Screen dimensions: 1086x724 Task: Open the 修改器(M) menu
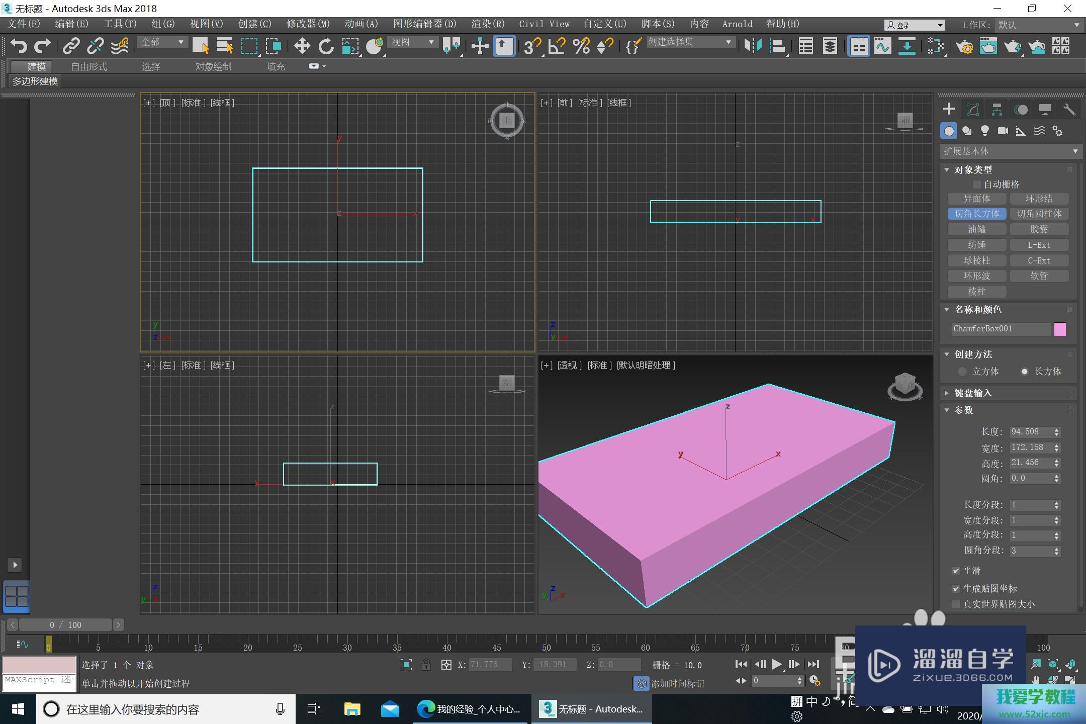tap(308, 24)
